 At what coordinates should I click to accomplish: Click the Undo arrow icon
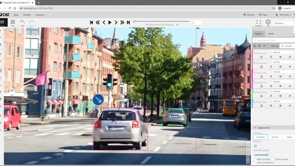[x=22, y=23]
